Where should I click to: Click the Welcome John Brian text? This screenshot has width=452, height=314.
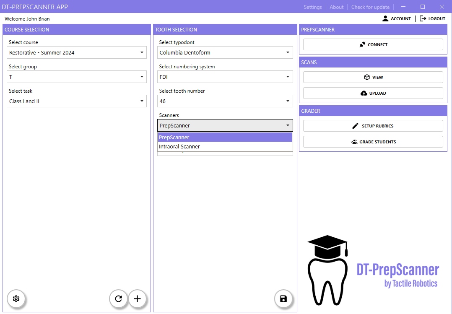[27, 19]
